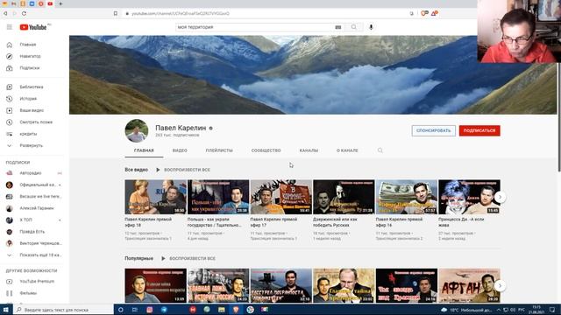Open Павел Карелин channel avatar
Screen dimensions: 561x315
point(137,130)
